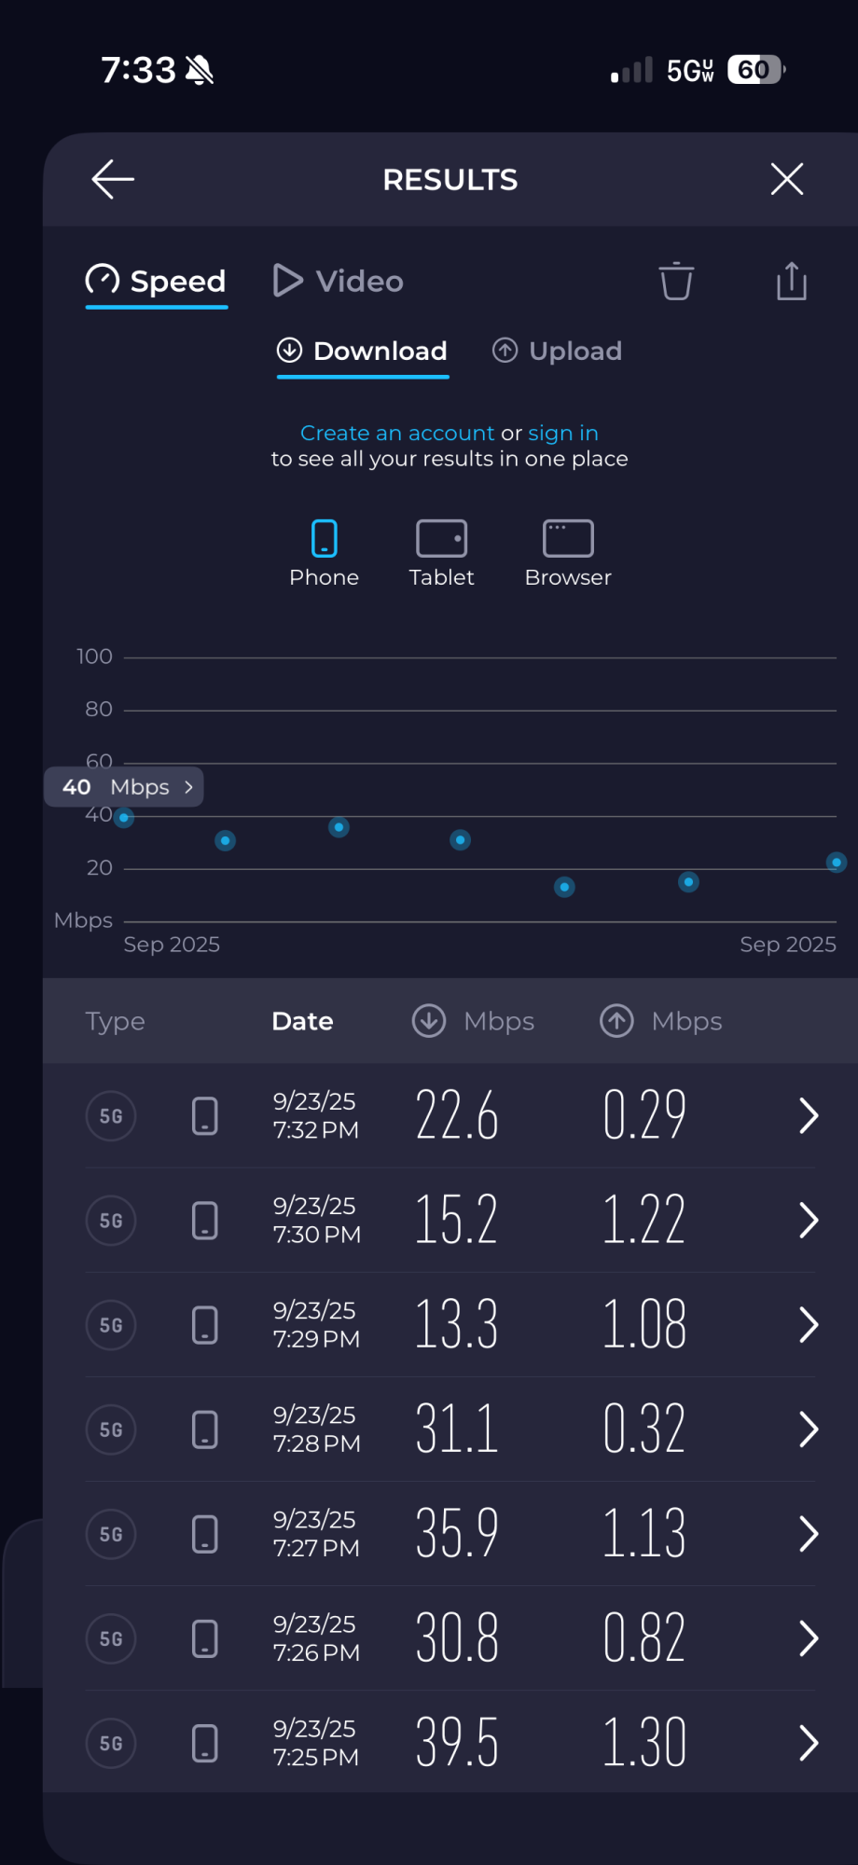Sort results by Date column
Viewport: 858px width, 1865px height.
(302, 1021)
